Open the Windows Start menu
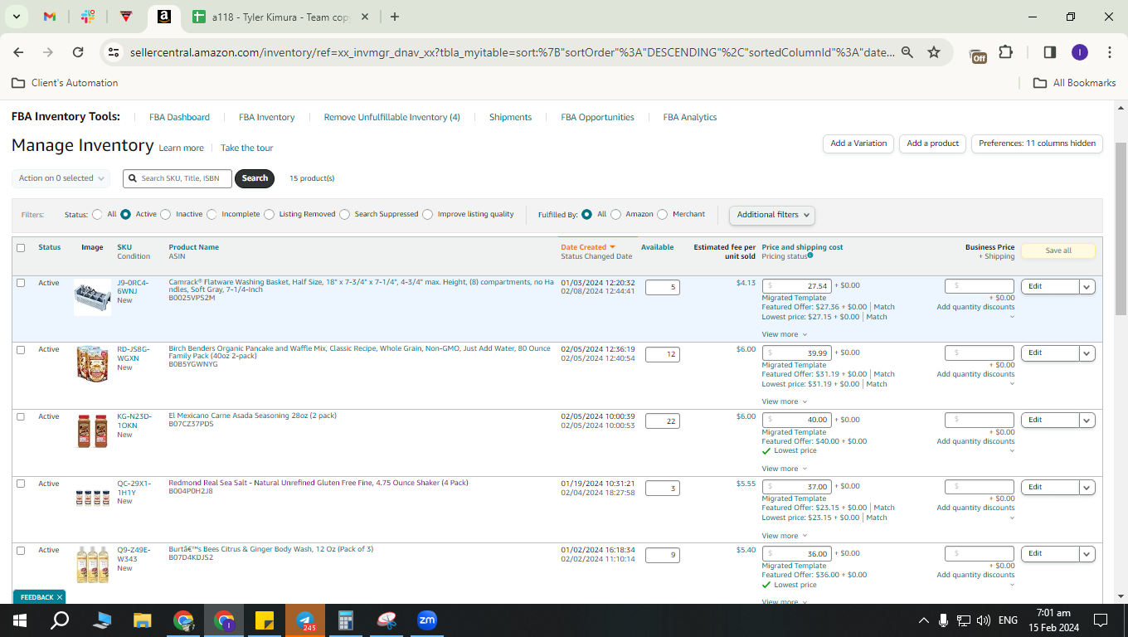1128x637 pixels. click(x=20, y=620)
